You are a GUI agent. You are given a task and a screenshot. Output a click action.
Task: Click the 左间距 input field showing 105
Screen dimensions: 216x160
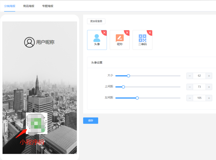[x=199, y=98]
